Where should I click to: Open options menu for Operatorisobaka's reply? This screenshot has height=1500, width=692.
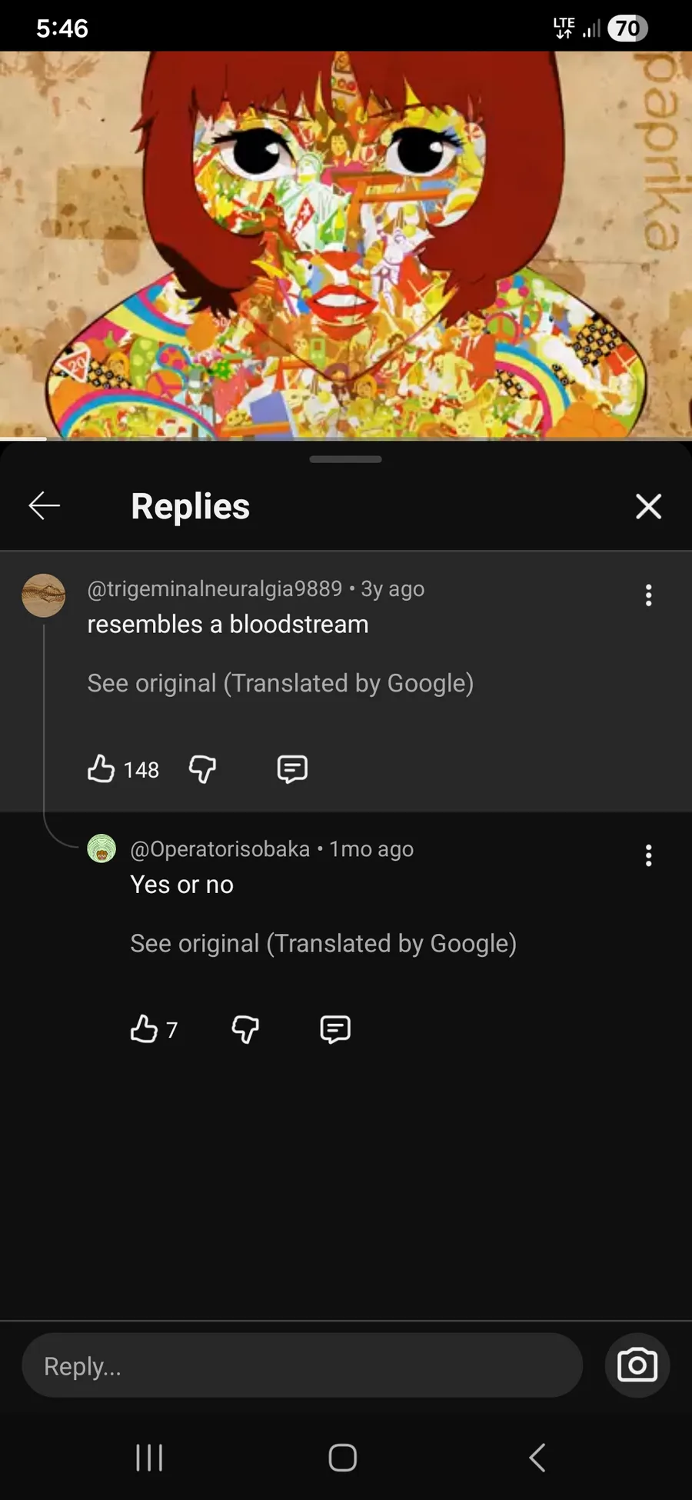coord(648,855)
